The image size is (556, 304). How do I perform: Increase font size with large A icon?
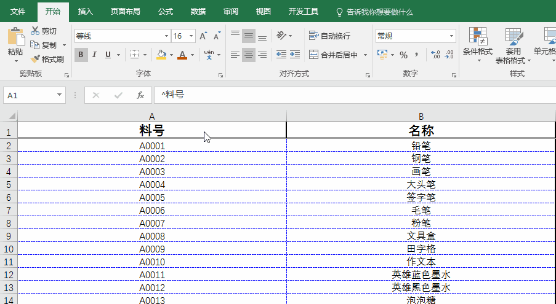point(203,36)
